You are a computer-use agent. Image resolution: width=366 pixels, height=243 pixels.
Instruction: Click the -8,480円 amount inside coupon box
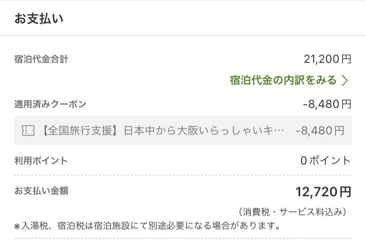pyautogui.click(x=320, y=130)
